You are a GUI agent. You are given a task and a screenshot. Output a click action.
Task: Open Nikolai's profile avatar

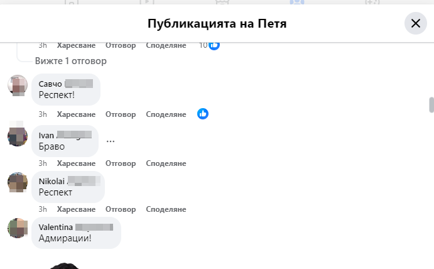pyautogui.click(x=18, y=182)
